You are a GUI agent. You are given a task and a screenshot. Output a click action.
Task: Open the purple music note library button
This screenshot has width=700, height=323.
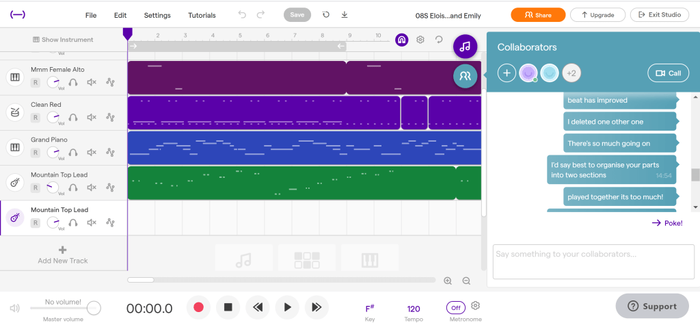point(465,47)
